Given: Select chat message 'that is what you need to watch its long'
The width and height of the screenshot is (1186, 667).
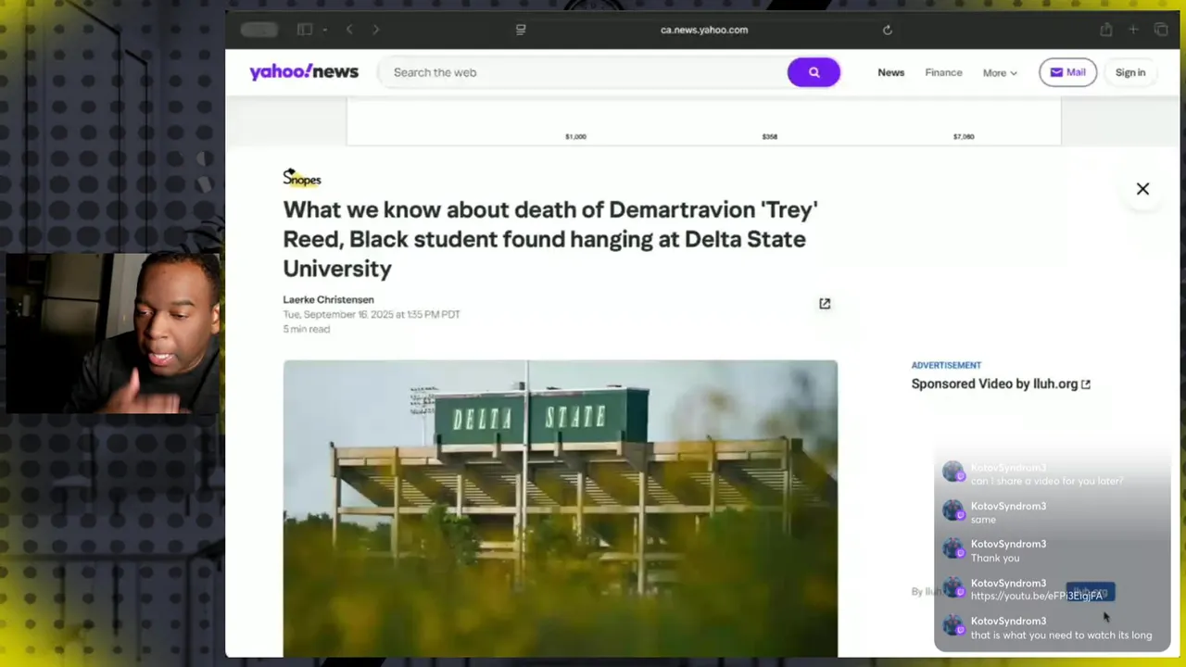Looking at the screenshot, I should (x=1061, y=635).
